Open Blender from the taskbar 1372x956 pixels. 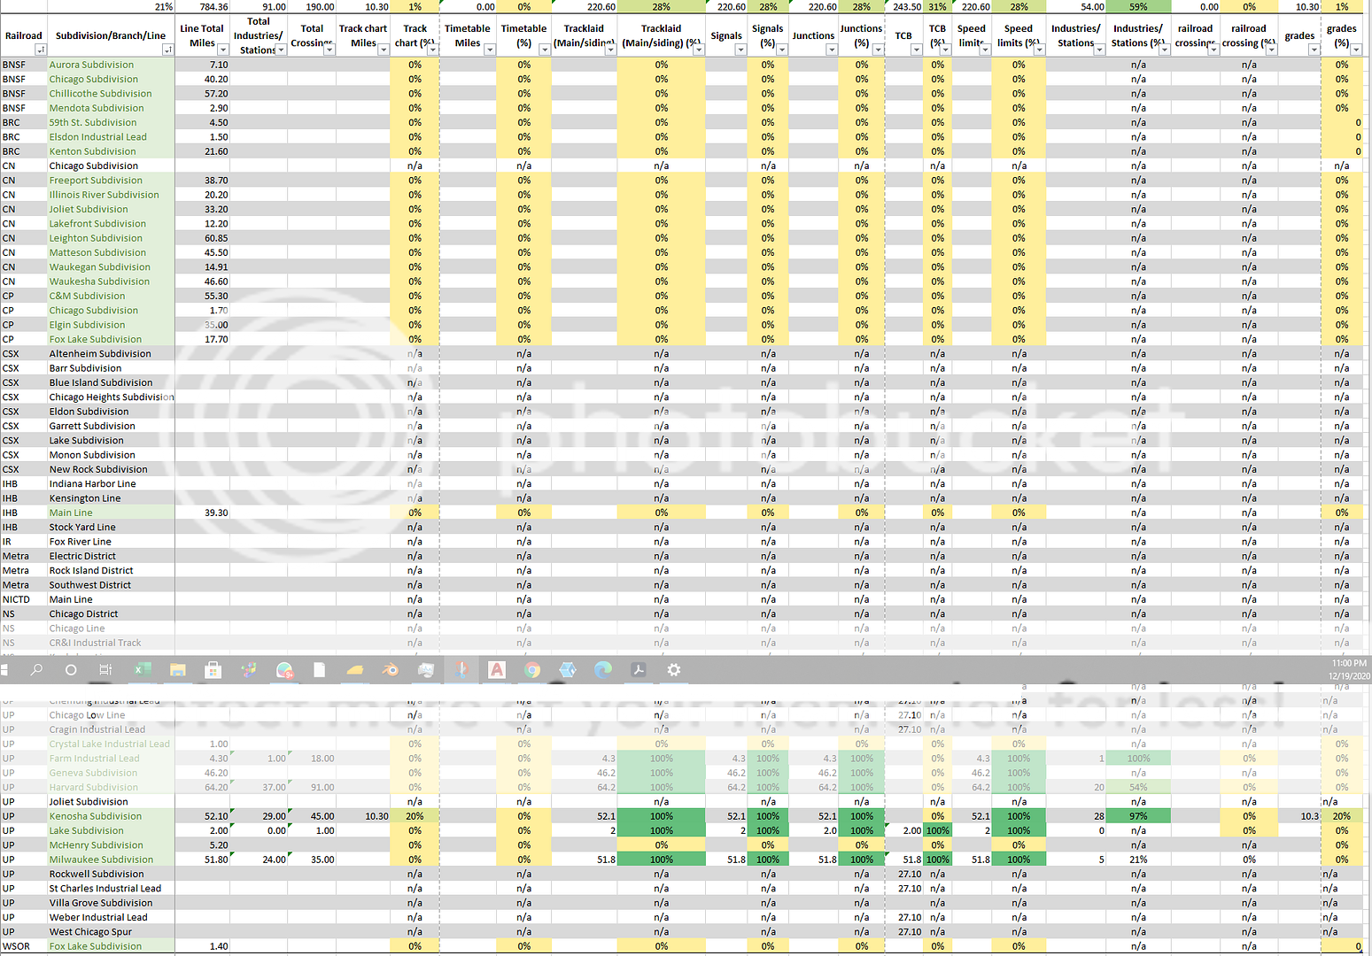[390, 670]
